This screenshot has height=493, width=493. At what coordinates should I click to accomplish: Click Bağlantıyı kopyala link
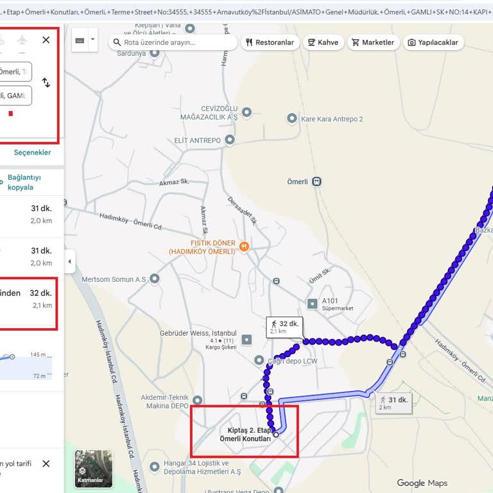[x=24, y=182]
